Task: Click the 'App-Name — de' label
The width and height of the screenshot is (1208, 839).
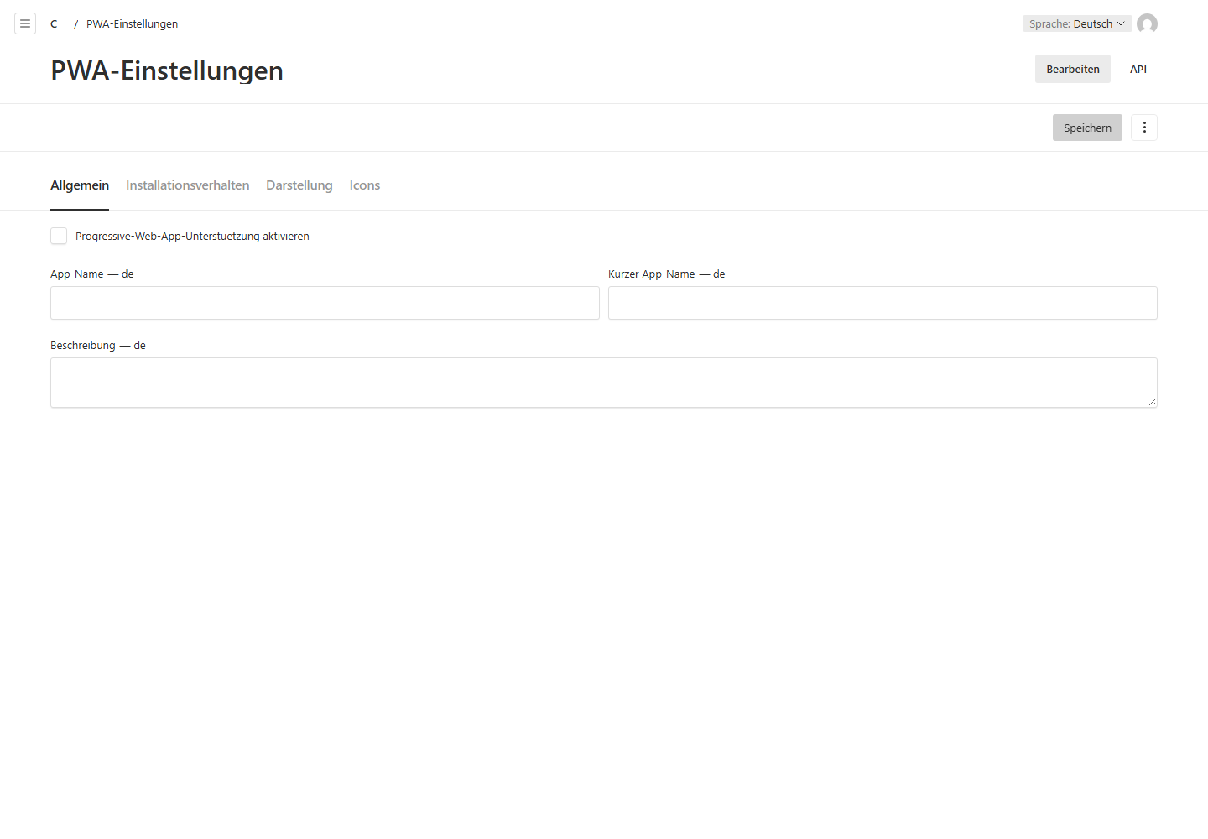Action: 92,274
